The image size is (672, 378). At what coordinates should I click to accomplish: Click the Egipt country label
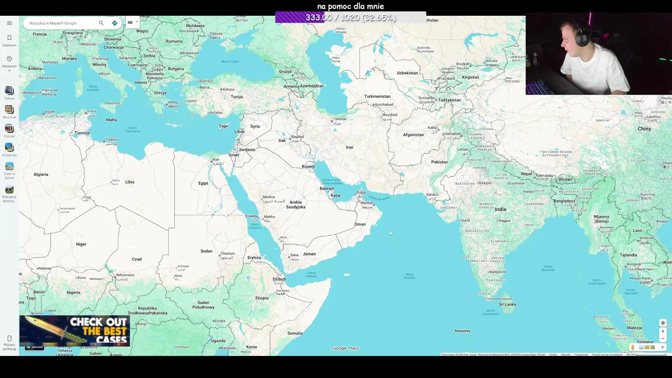click(203, 183)
